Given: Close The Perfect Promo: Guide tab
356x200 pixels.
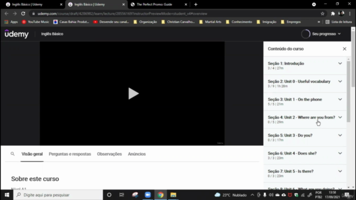Looking at the screenshot, I should click(186, 4).
